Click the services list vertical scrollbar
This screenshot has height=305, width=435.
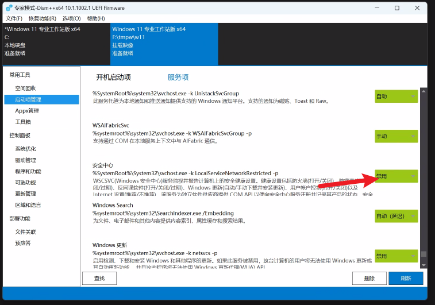(424, 172)
